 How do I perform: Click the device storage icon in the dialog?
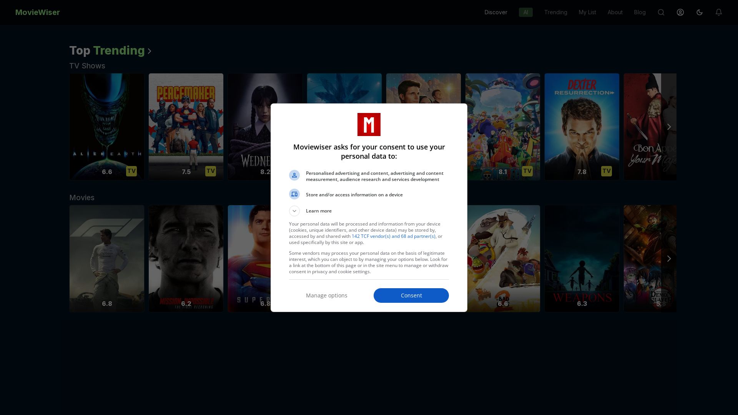294,194
